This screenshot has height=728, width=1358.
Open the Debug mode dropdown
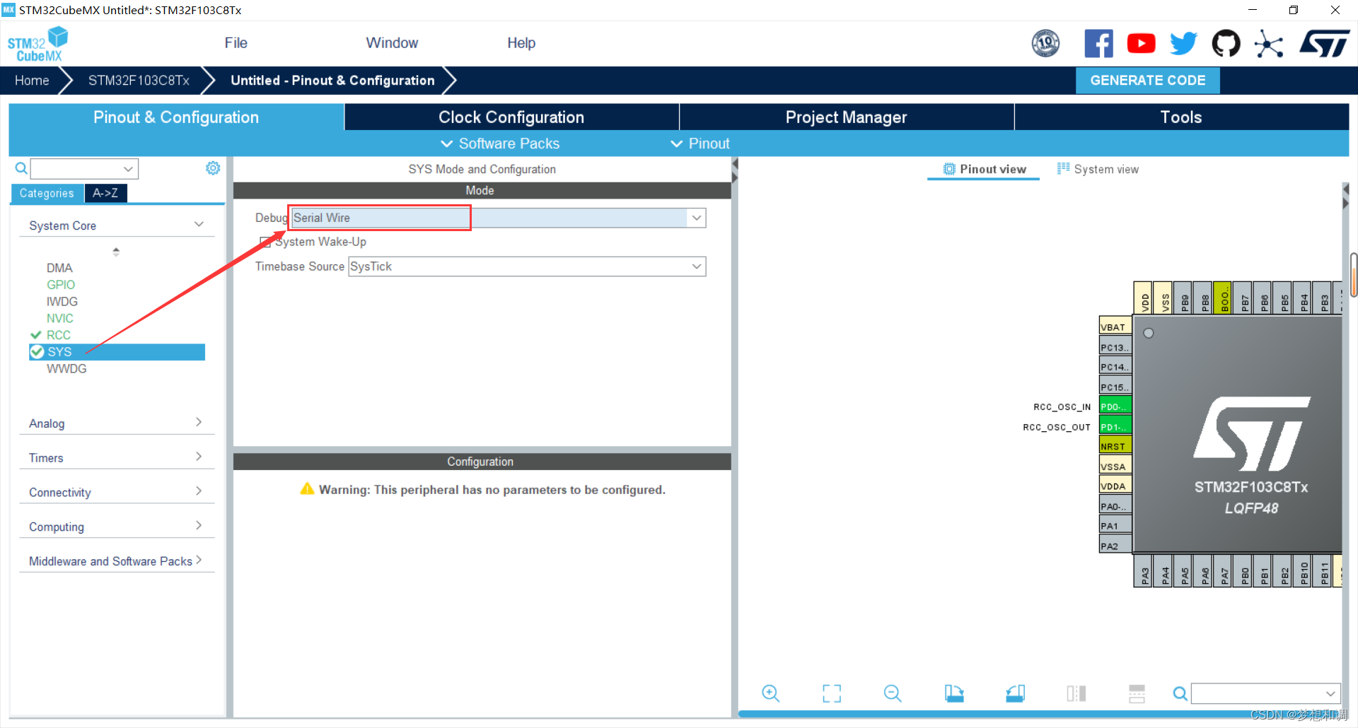697,218
